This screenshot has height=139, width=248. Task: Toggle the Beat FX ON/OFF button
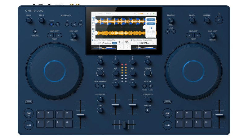click(148, 110)
